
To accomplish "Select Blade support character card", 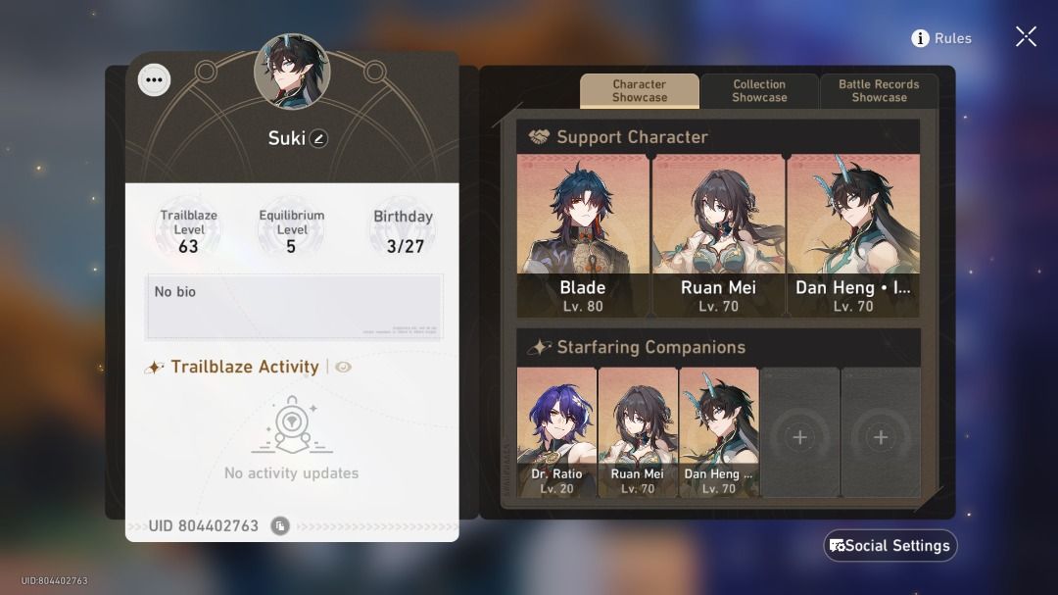I will [583, 235].
